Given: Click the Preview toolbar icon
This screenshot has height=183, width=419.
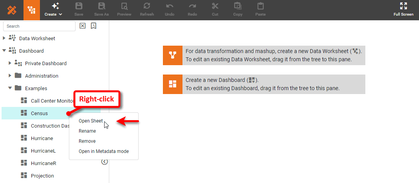Looking at the screenshot, I should click(124, 6).
